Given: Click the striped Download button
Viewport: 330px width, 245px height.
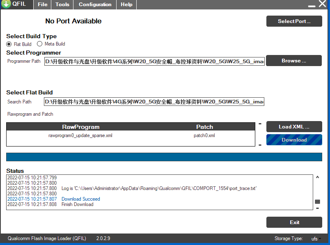Looking at the screenshot, I should point(294,140).
